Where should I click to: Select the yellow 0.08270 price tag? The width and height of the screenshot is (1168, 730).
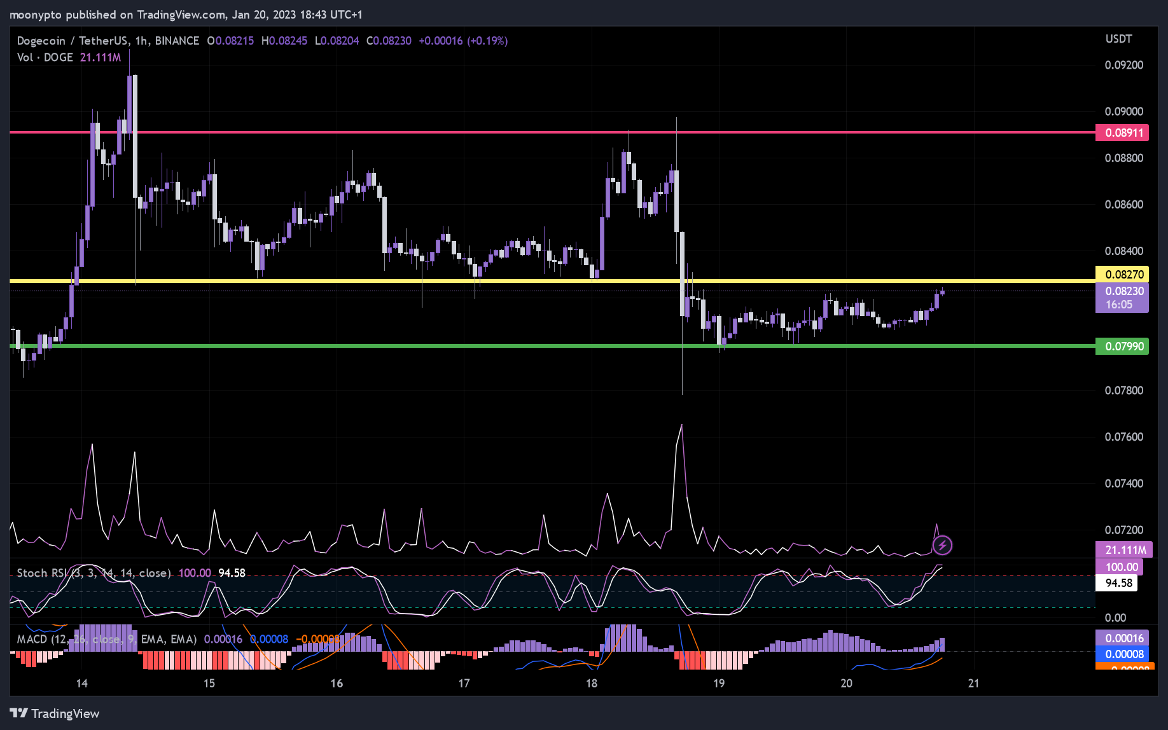tap(1122, 274)
